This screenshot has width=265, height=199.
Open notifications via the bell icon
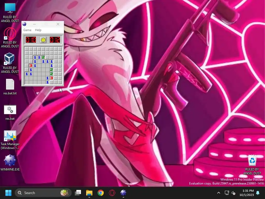[258, 193]
